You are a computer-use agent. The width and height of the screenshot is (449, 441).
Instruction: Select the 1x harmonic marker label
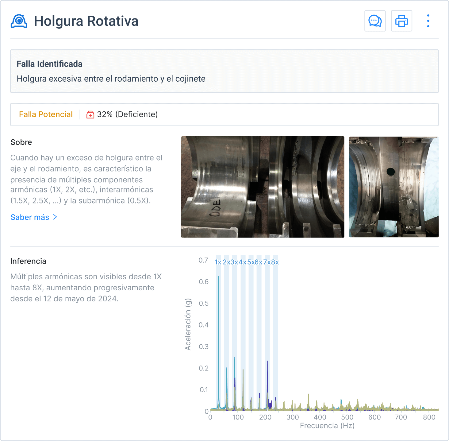pos(218,262)
